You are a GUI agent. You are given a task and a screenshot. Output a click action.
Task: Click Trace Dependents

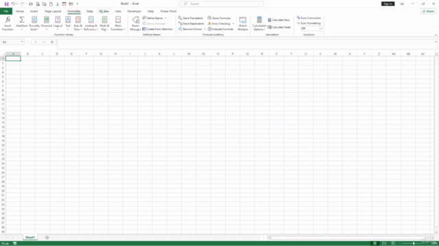point(191,24)
